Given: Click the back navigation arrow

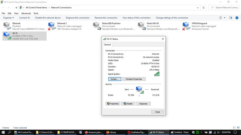Looking at the screenshot, I should click(3, 7).
